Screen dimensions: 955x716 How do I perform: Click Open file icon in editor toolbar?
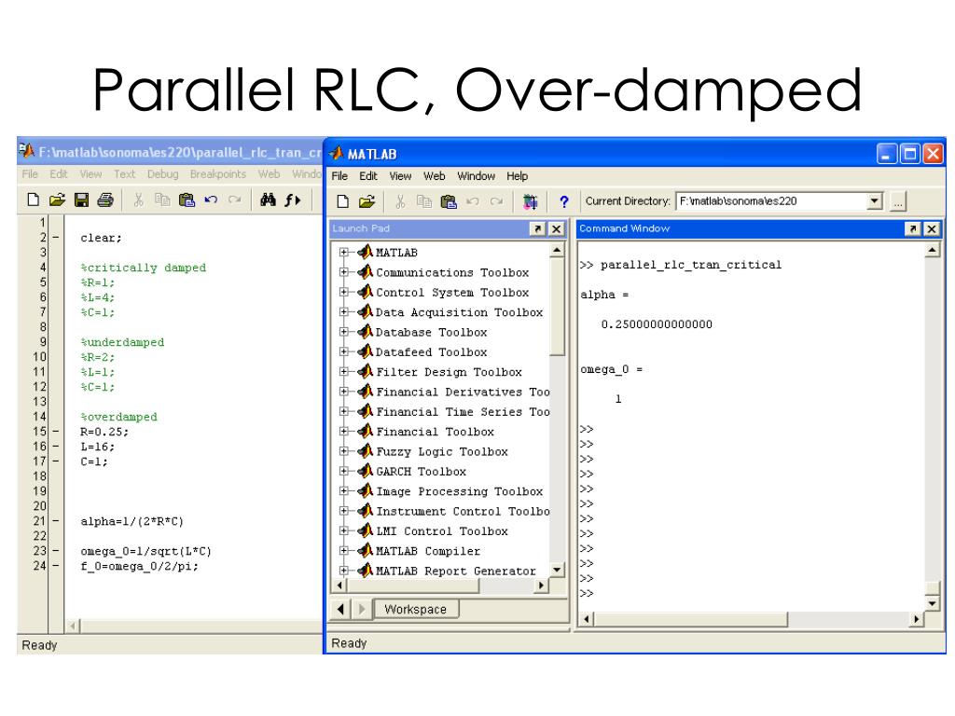click(57, 200)
